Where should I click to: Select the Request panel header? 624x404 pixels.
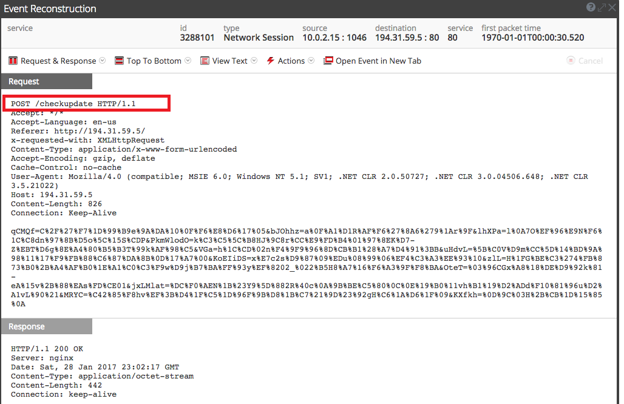click(24, 81)
